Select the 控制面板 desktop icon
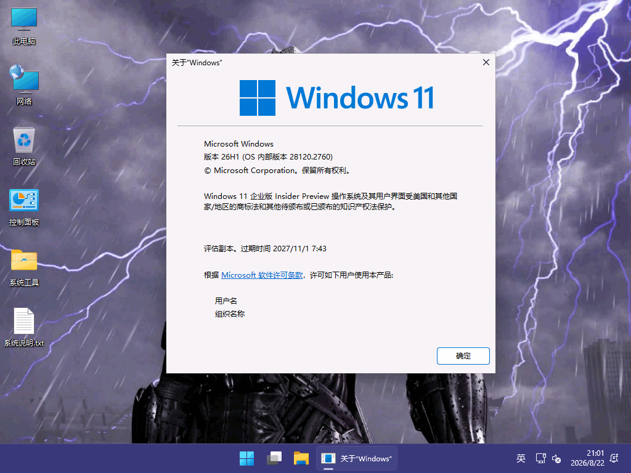 pyautogui.click(x=24, y=207)
